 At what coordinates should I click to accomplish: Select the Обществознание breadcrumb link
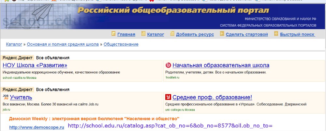point(121,44)
